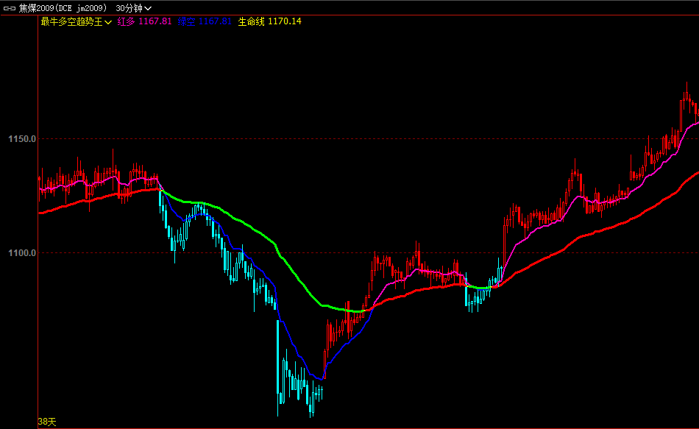Select the 生命线 1170.14 value label
This screenshot has height=429, width=699.
point(269,21)
